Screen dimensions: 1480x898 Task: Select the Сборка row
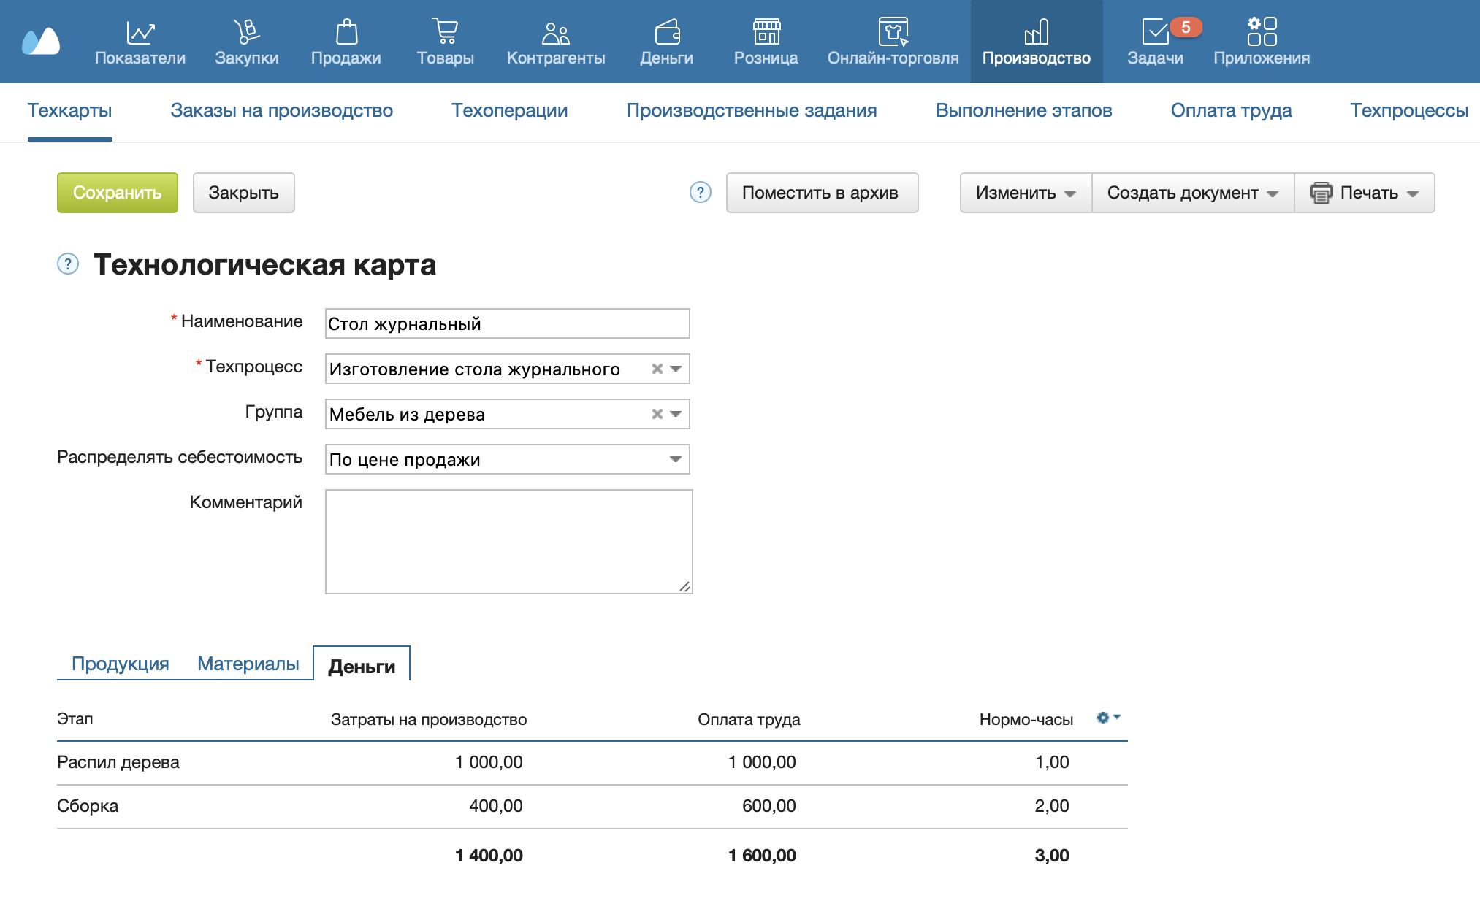tap(592, 806)
